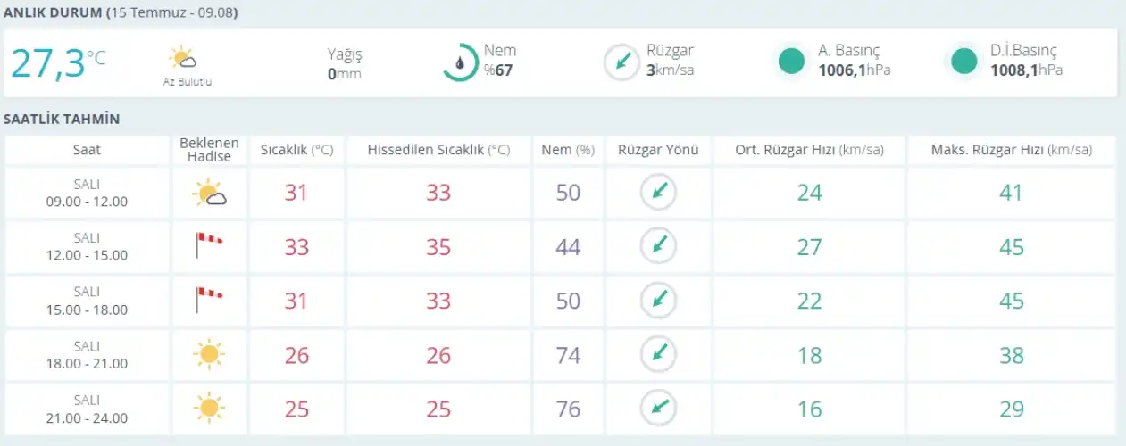Click the sunny icon for 18.00 - 21.00
Screen dimensions: 1126x446
[209, 354]
